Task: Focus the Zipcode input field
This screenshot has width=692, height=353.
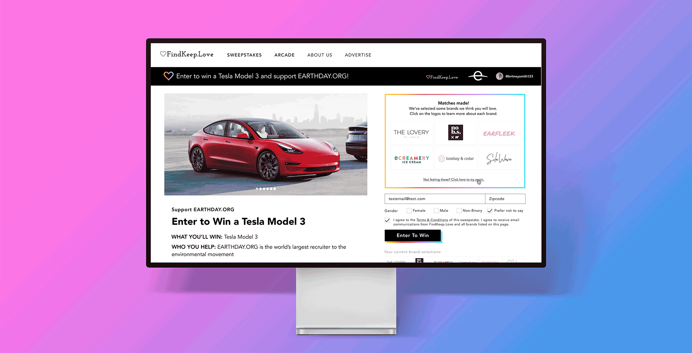Action: tap(505, 199)
